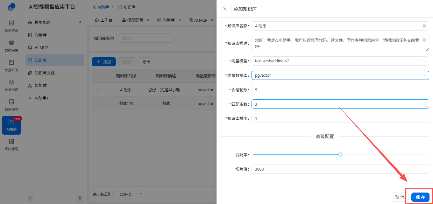Click the 知识库名称 search input

pyautogui.click(x=146, y=38)
